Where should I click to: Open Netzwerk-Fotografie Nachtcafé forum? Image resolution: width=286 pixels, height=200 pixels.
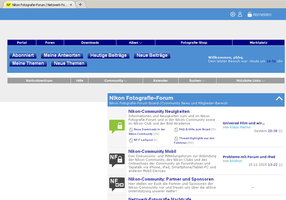[160, 199]
